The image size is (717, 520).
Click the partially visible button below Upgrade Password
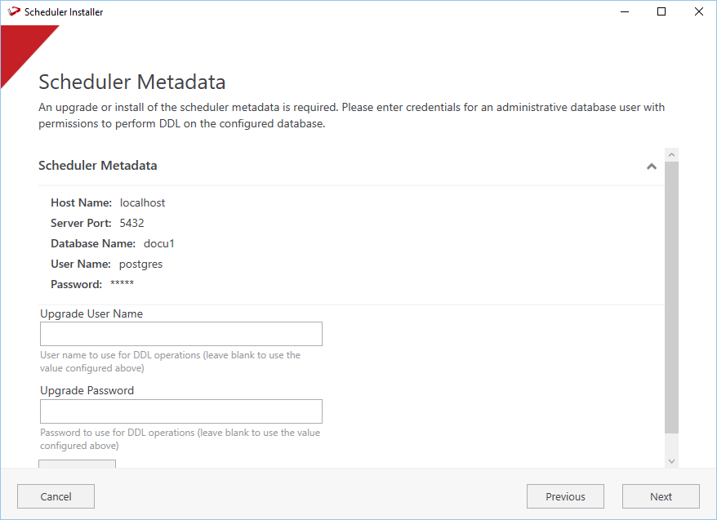(77, 464)
